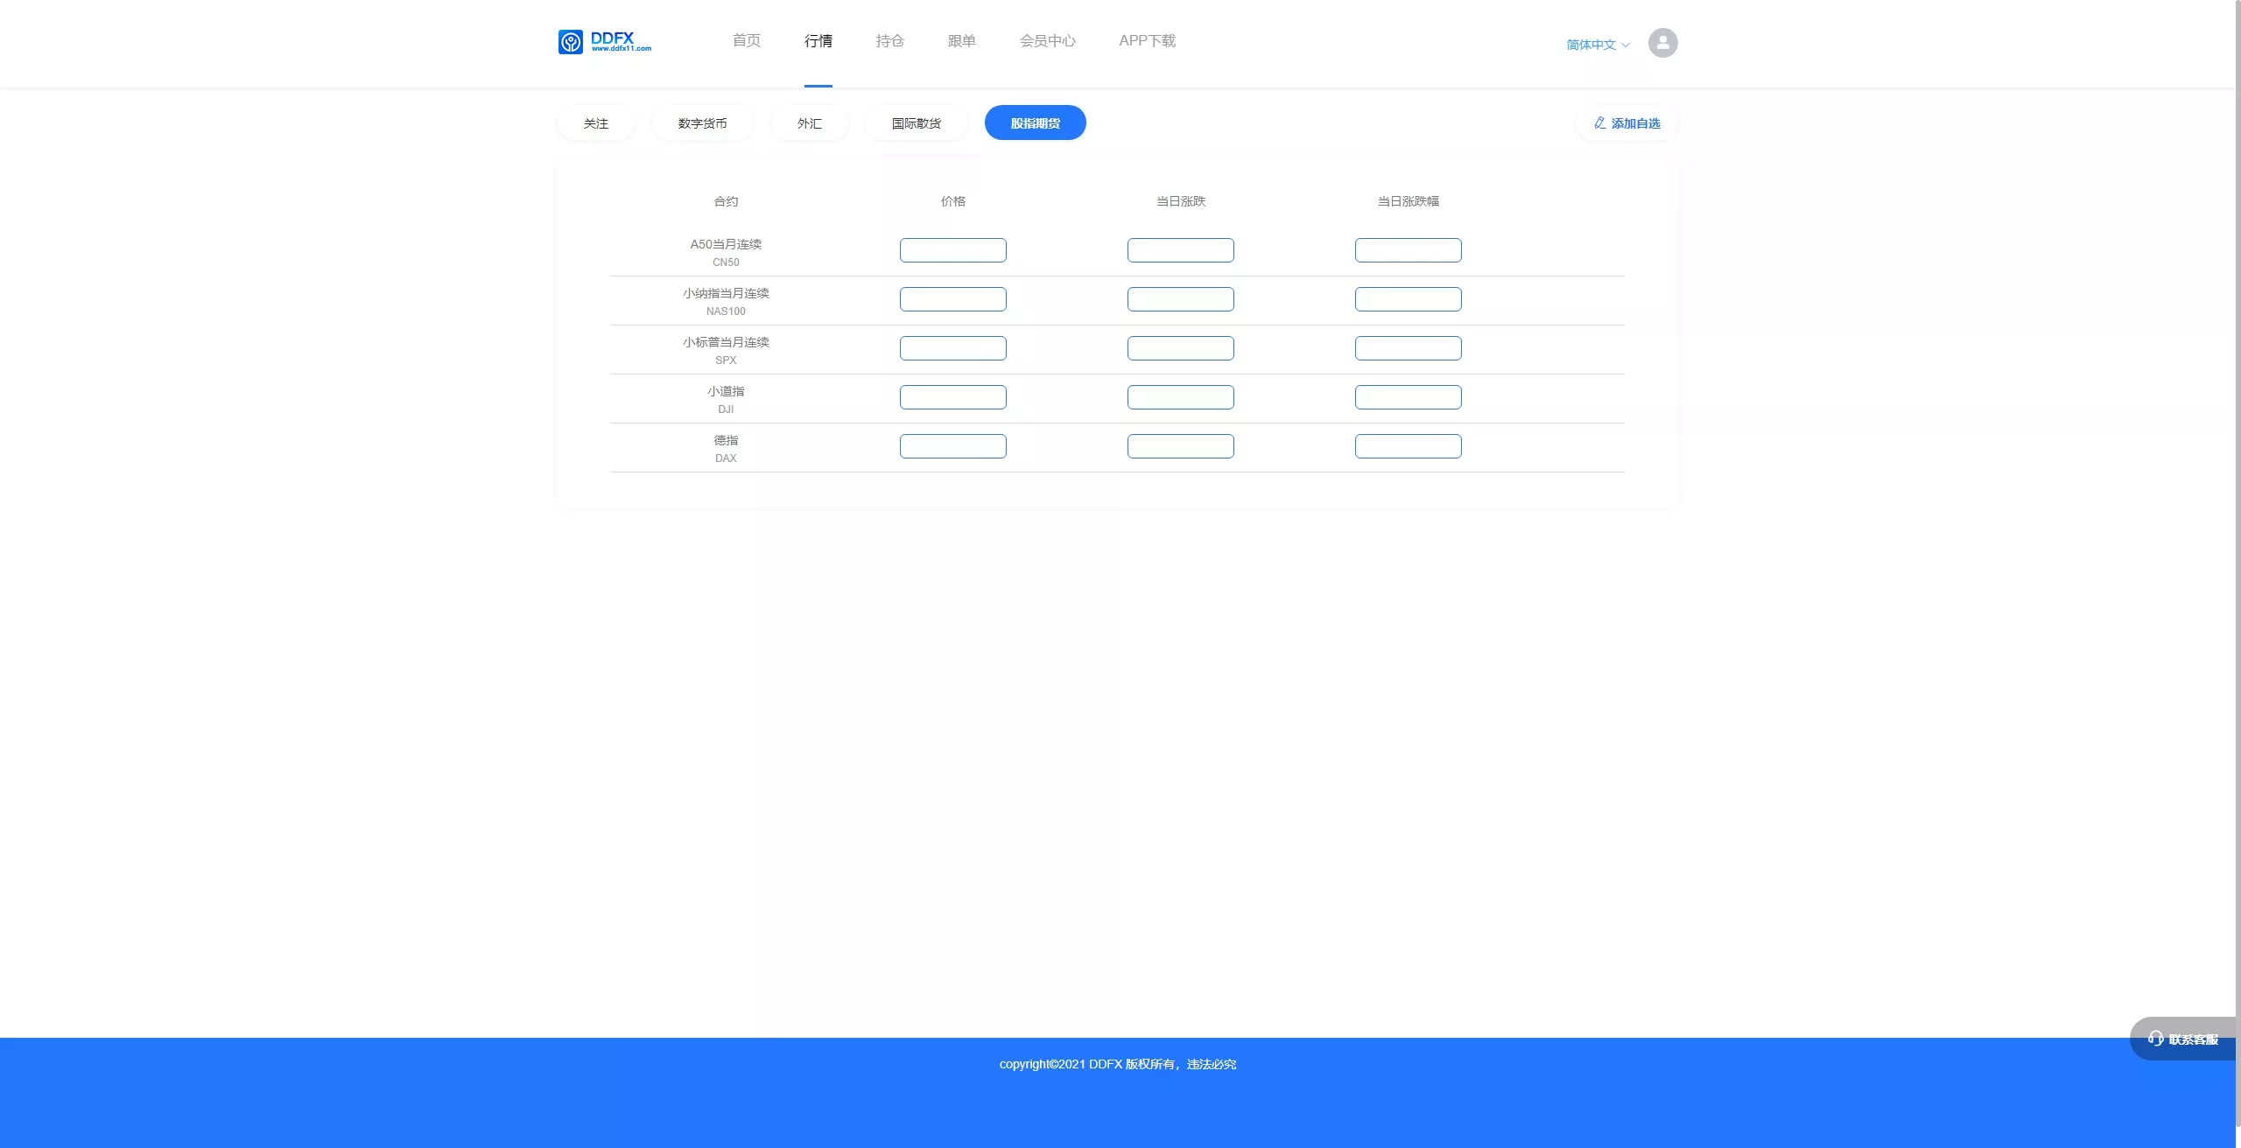2241x1148 pixels.
Task: Open the 跟单 navigation item
Action: 961,41
